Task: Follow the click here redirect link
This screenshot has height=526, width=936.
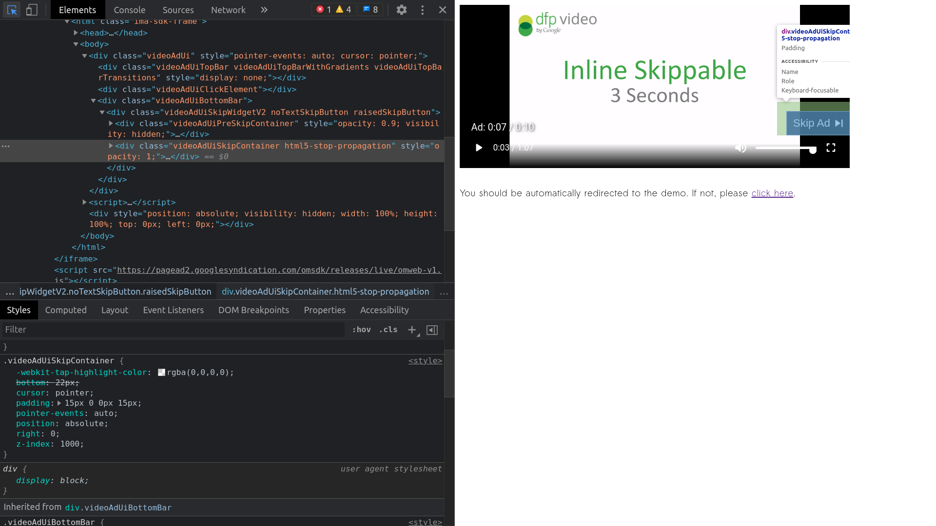Action: coord(772,193)
